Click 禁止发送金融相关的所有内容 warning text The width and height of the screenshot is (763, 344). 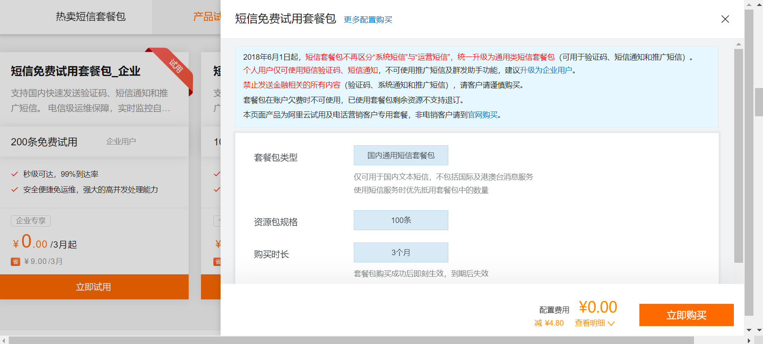292,85
